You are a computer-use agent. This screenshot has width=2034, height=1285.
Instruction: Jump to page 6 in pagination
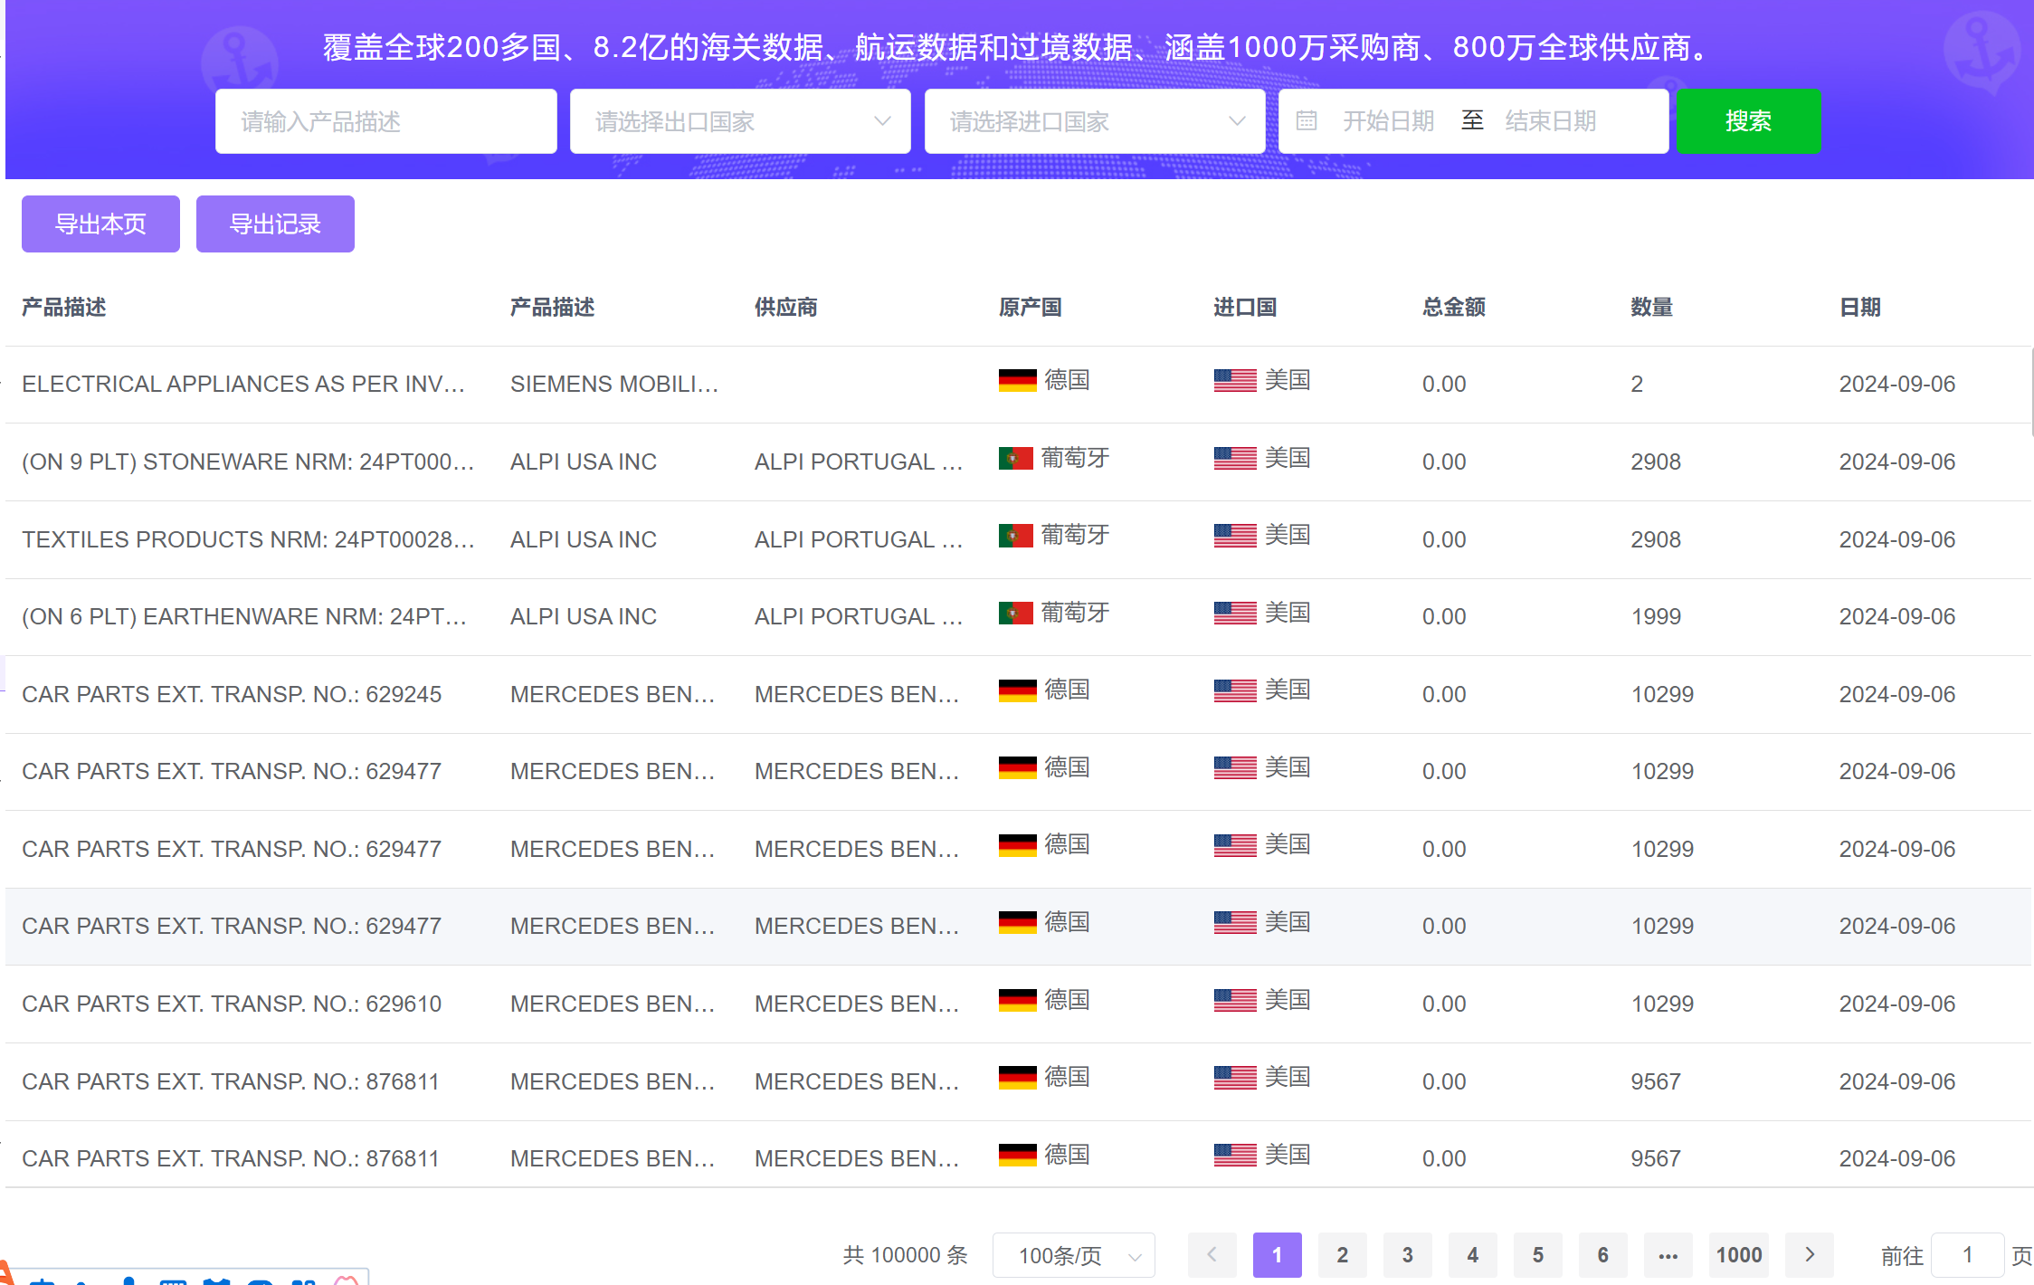1603,1255
